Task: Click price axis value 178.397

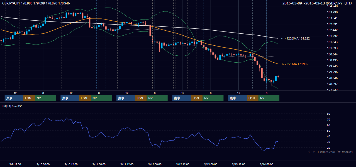Action: (x=332, y=84)
